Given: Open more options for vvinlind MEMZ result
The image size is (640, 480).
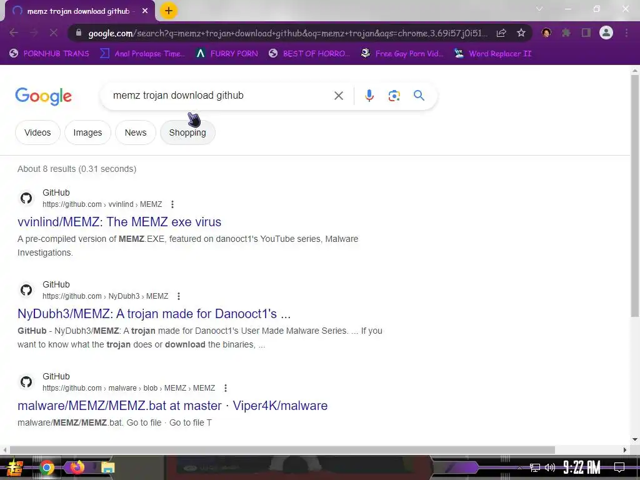Looking at the screenshot, I should pyautogui.click(x=172, y=204).
